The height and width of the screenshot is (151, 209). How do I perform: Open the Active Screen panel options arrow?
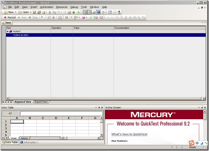(199, 107)
